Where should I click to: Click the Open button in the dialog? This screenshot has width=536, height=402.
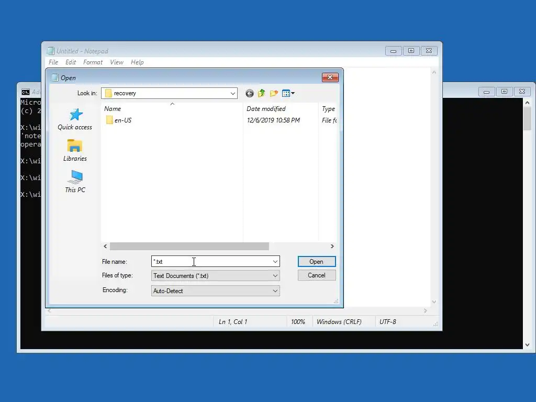pyautogui.click(x=317, y=262)
